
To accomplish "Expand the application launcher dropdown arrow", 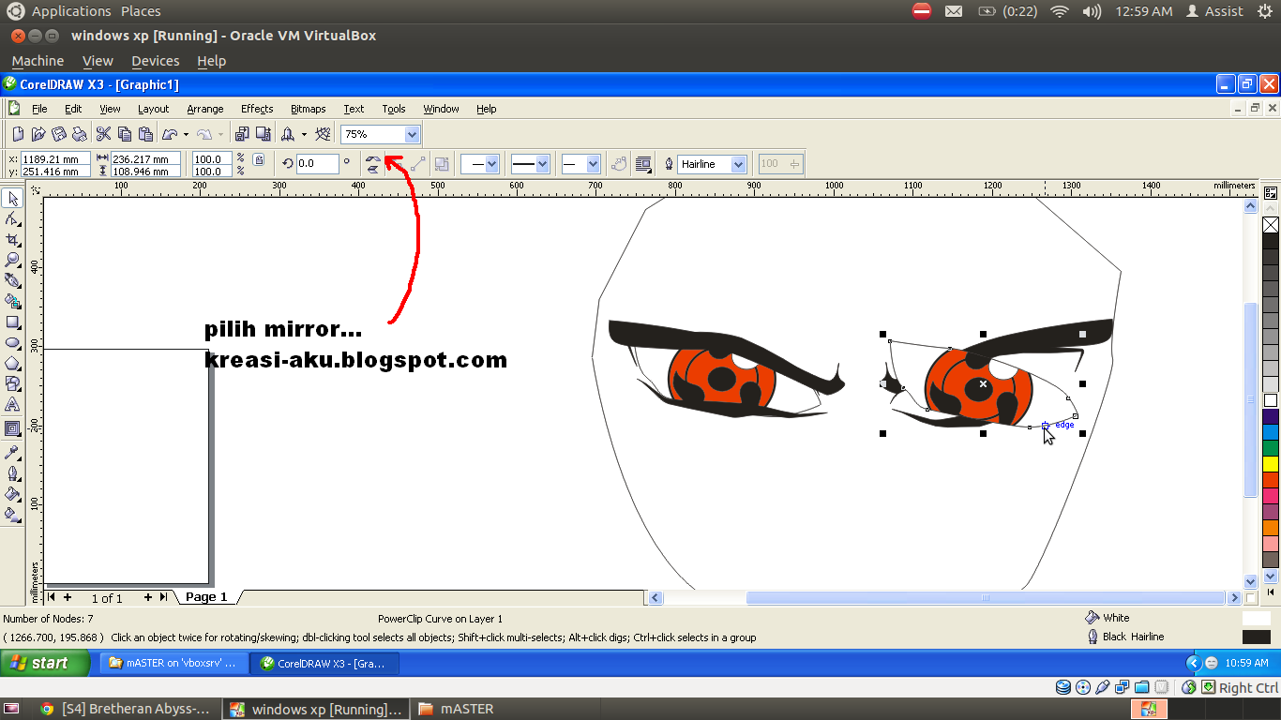I will tap(304, 134).
